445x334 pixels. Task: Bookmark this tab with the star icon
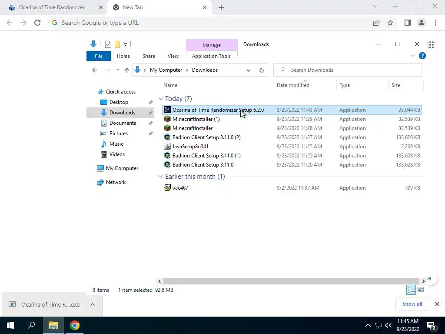click(x=390, y=23)
